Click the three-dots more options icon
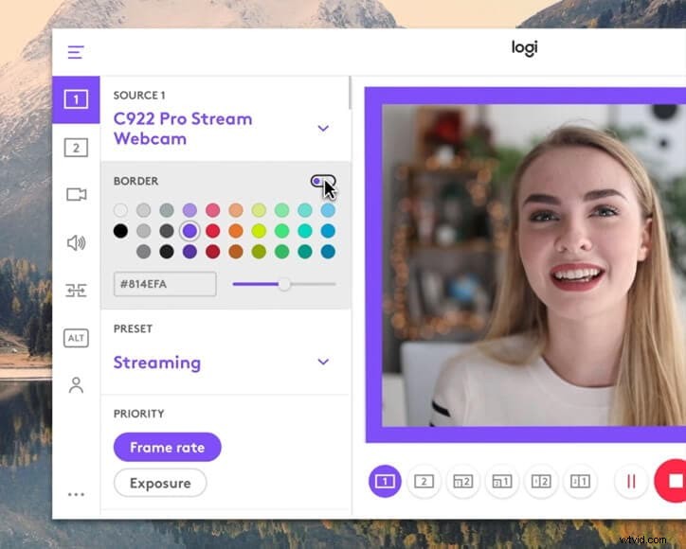The image size is (686, 549). pyautogui.click(x=76, y=494)
